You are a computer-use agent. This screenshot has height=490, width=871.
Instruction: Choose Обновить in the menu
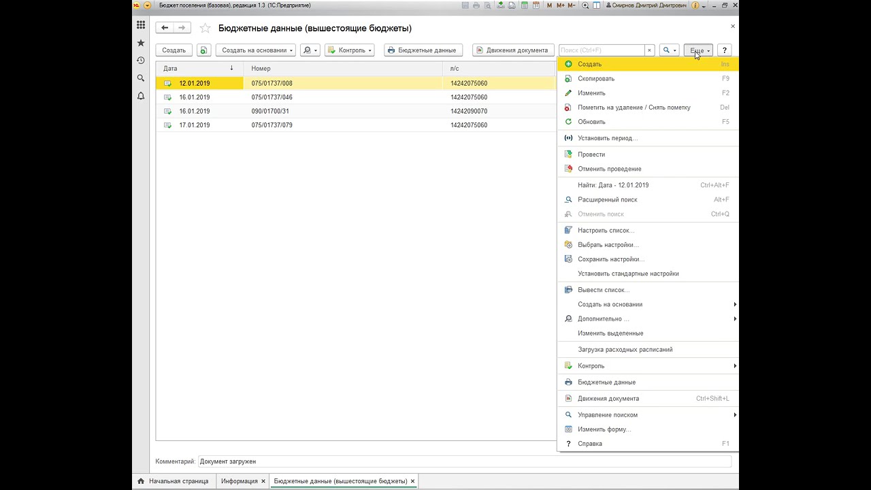(647, 122)
